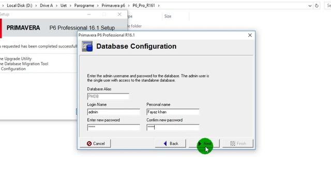Click the 'Database Configuration' heading text
The height and width of the screenshot is (186, 331).
coord(136,46)
